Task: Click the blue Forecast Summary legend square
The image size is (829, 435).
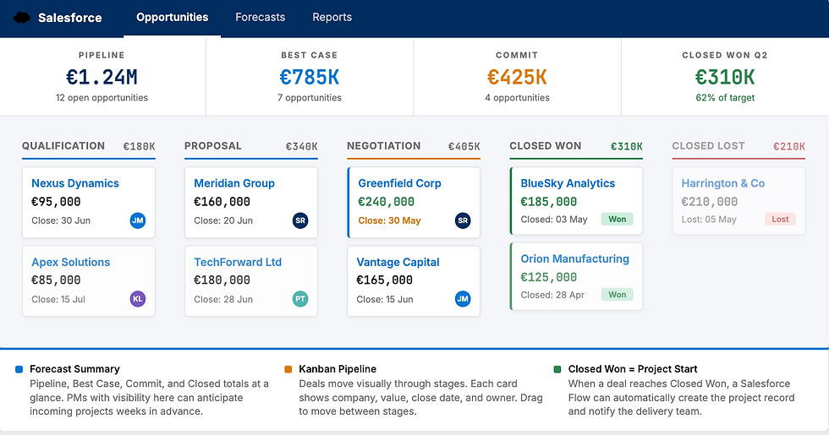Action: (x=19, y=369)
